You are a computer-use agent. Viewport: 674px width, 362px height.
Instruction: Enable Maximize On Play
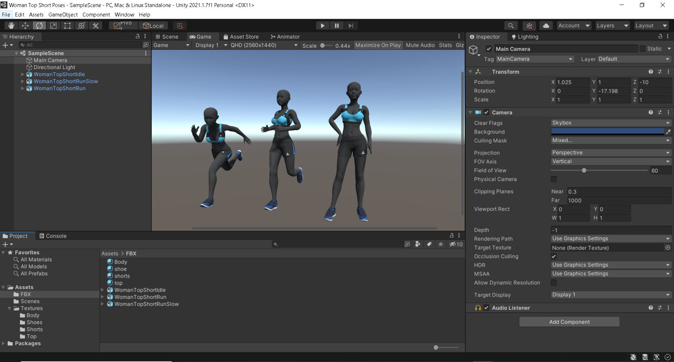coord(378,45)
